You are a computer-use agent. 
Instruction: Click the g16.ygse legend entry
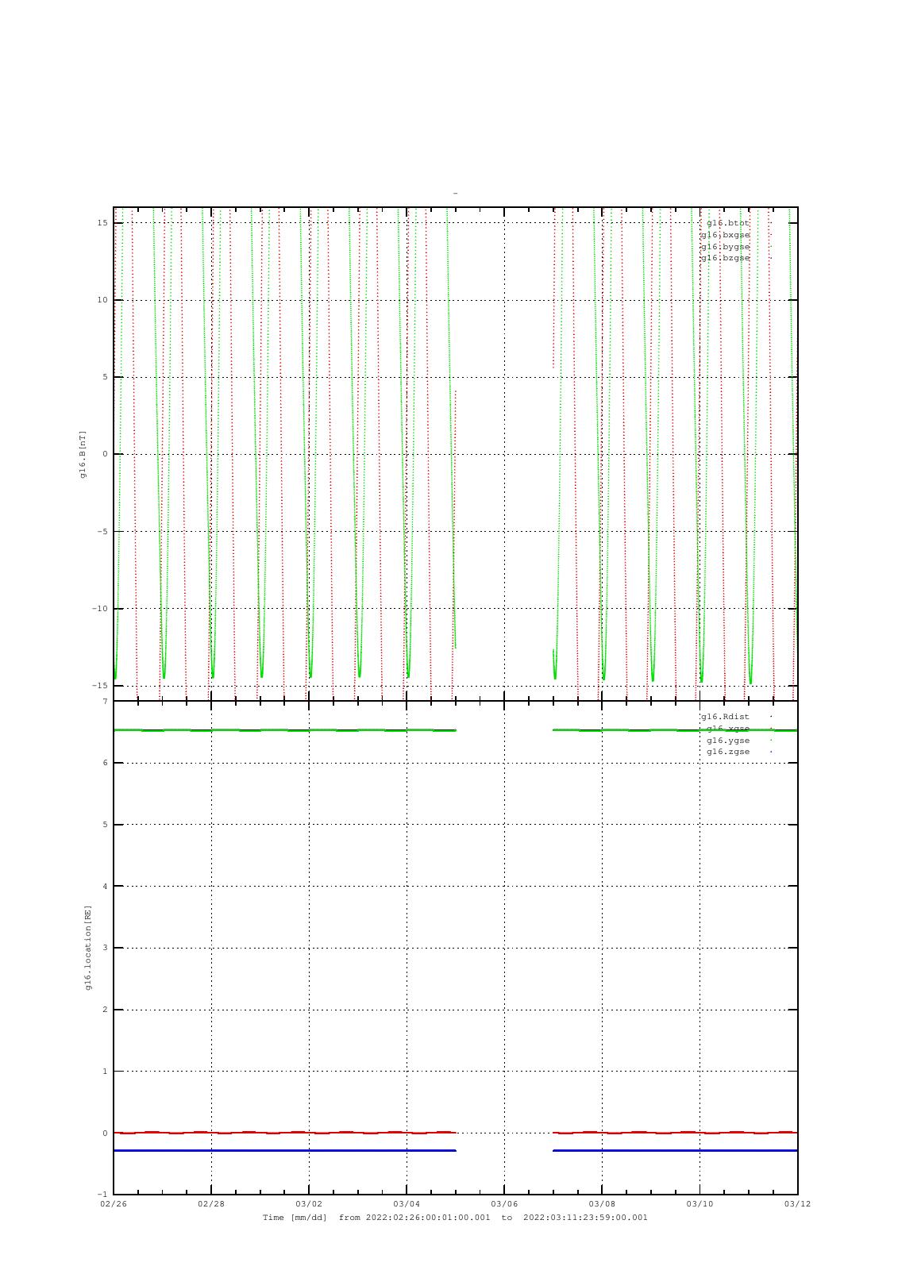(x=728, y=741)
